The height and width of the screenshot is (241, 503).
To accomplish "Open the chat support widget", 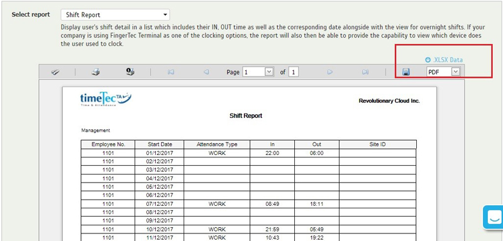I will click(x=494, y=217).
